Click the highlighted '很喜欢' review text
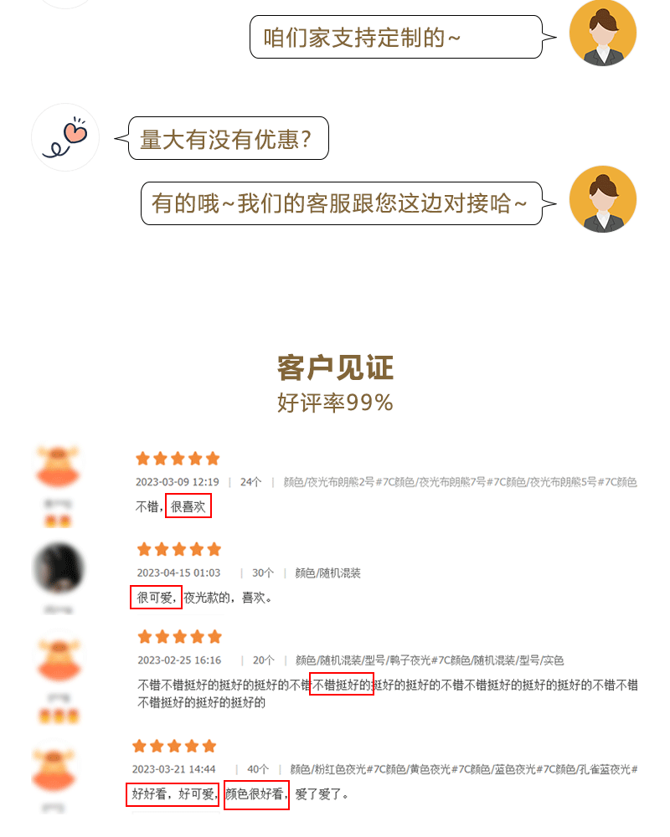Image resolution: width=670 pixels, height=837 pixels. pos(188,506)
